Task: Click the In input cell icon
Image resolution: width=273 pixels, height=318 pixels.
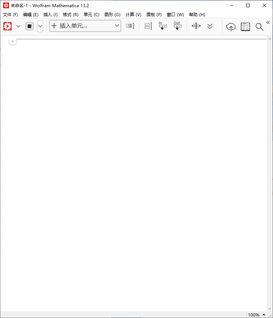Action: pos(163,26)
